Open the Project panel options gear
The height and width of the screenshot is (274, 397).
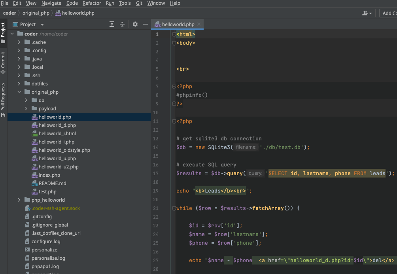(x=135, y=24)
